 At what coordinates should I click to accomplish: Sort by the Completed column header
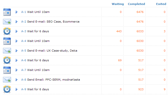tap(136, 4)
